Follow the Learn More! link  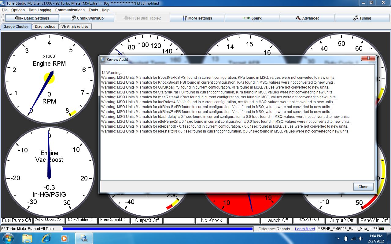[x=305, y=229]
